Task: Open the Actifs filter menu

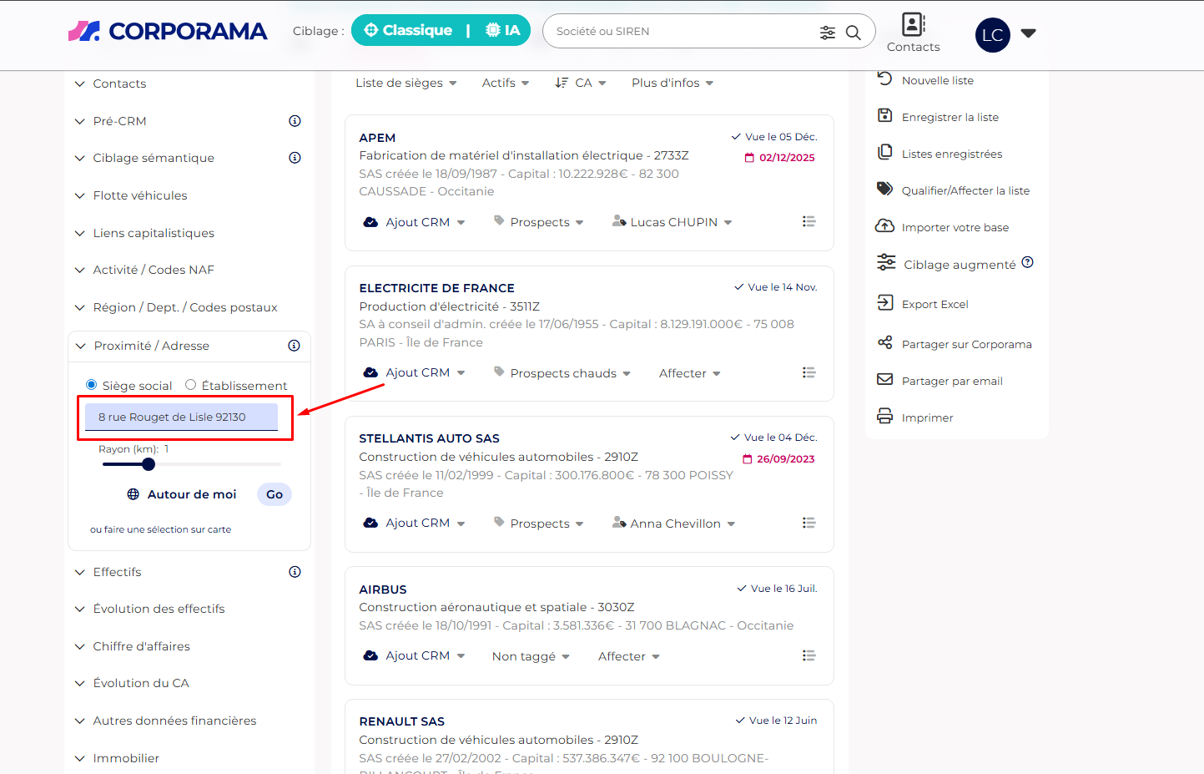Action: (505, 83)
